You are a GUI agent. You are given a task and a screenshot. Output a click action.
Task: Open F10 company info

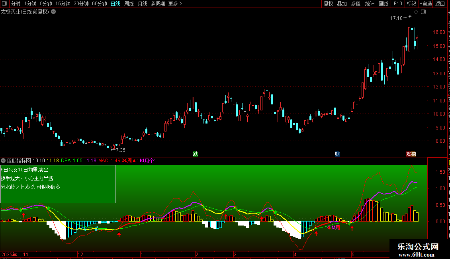(398, 4)
